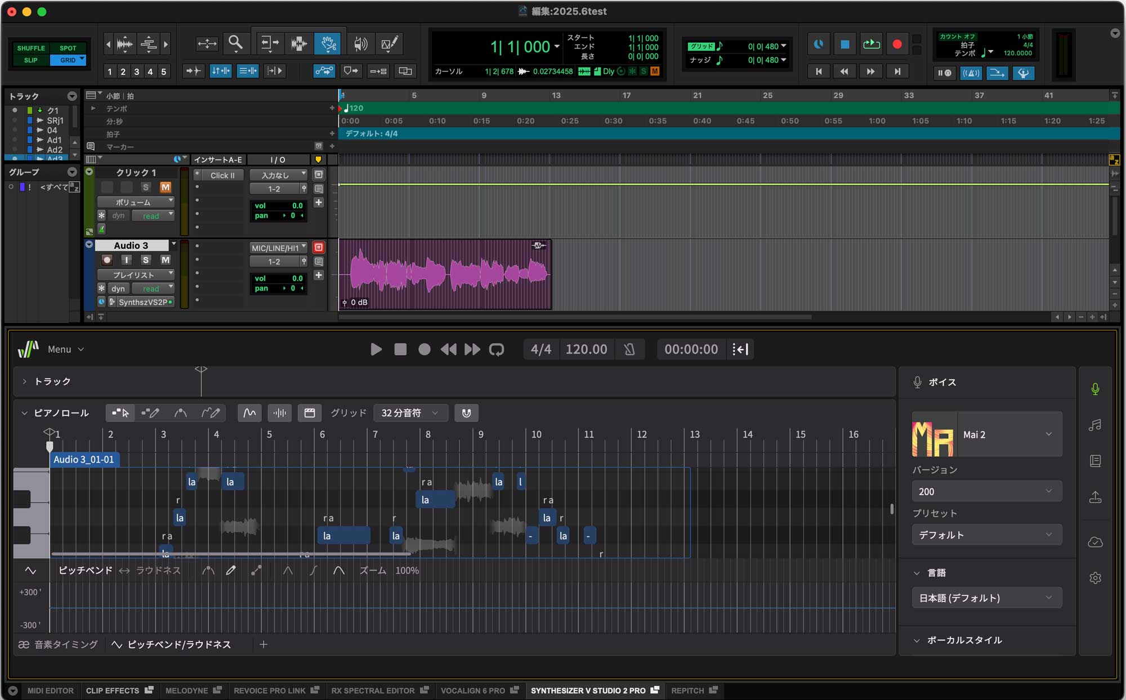Click Return to Zero transport button
Screen dimensions: 1126x700
tap(819, 71)
